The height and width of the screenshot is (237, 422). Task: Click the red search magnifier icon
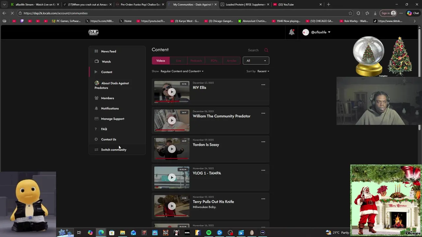(266, 50)
